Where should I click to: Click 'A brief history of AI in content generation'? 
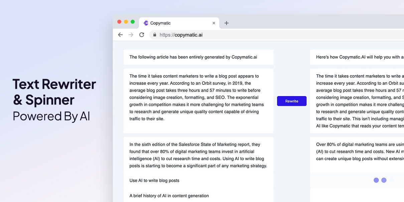pos(169,196)
